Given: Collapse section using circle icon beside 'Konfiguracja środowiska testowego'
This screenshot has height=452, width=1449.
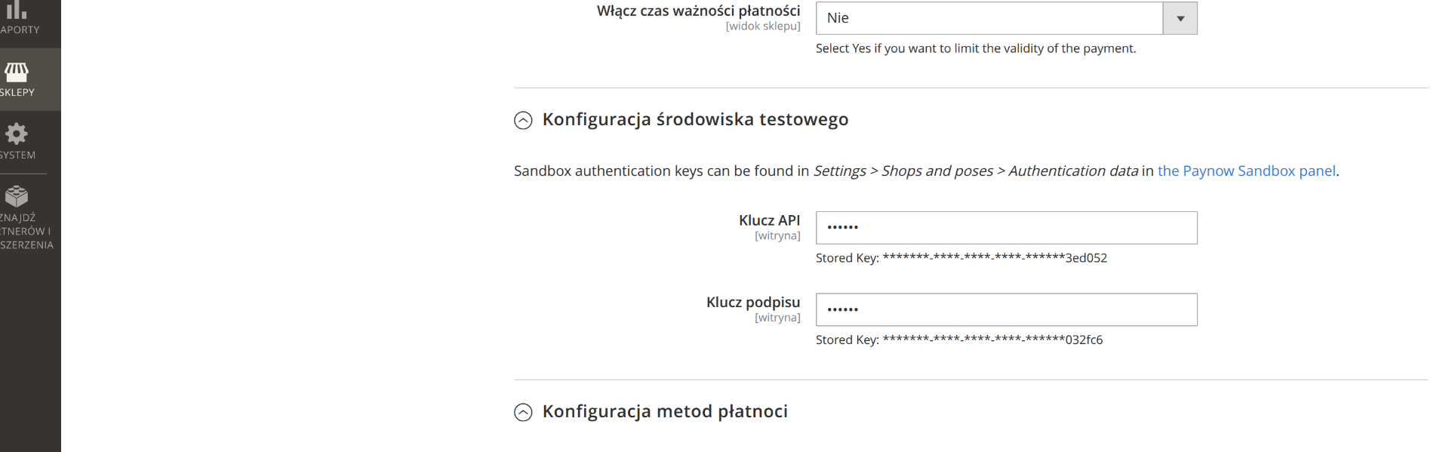Looking at the screenshot, I should click(523, 120).
